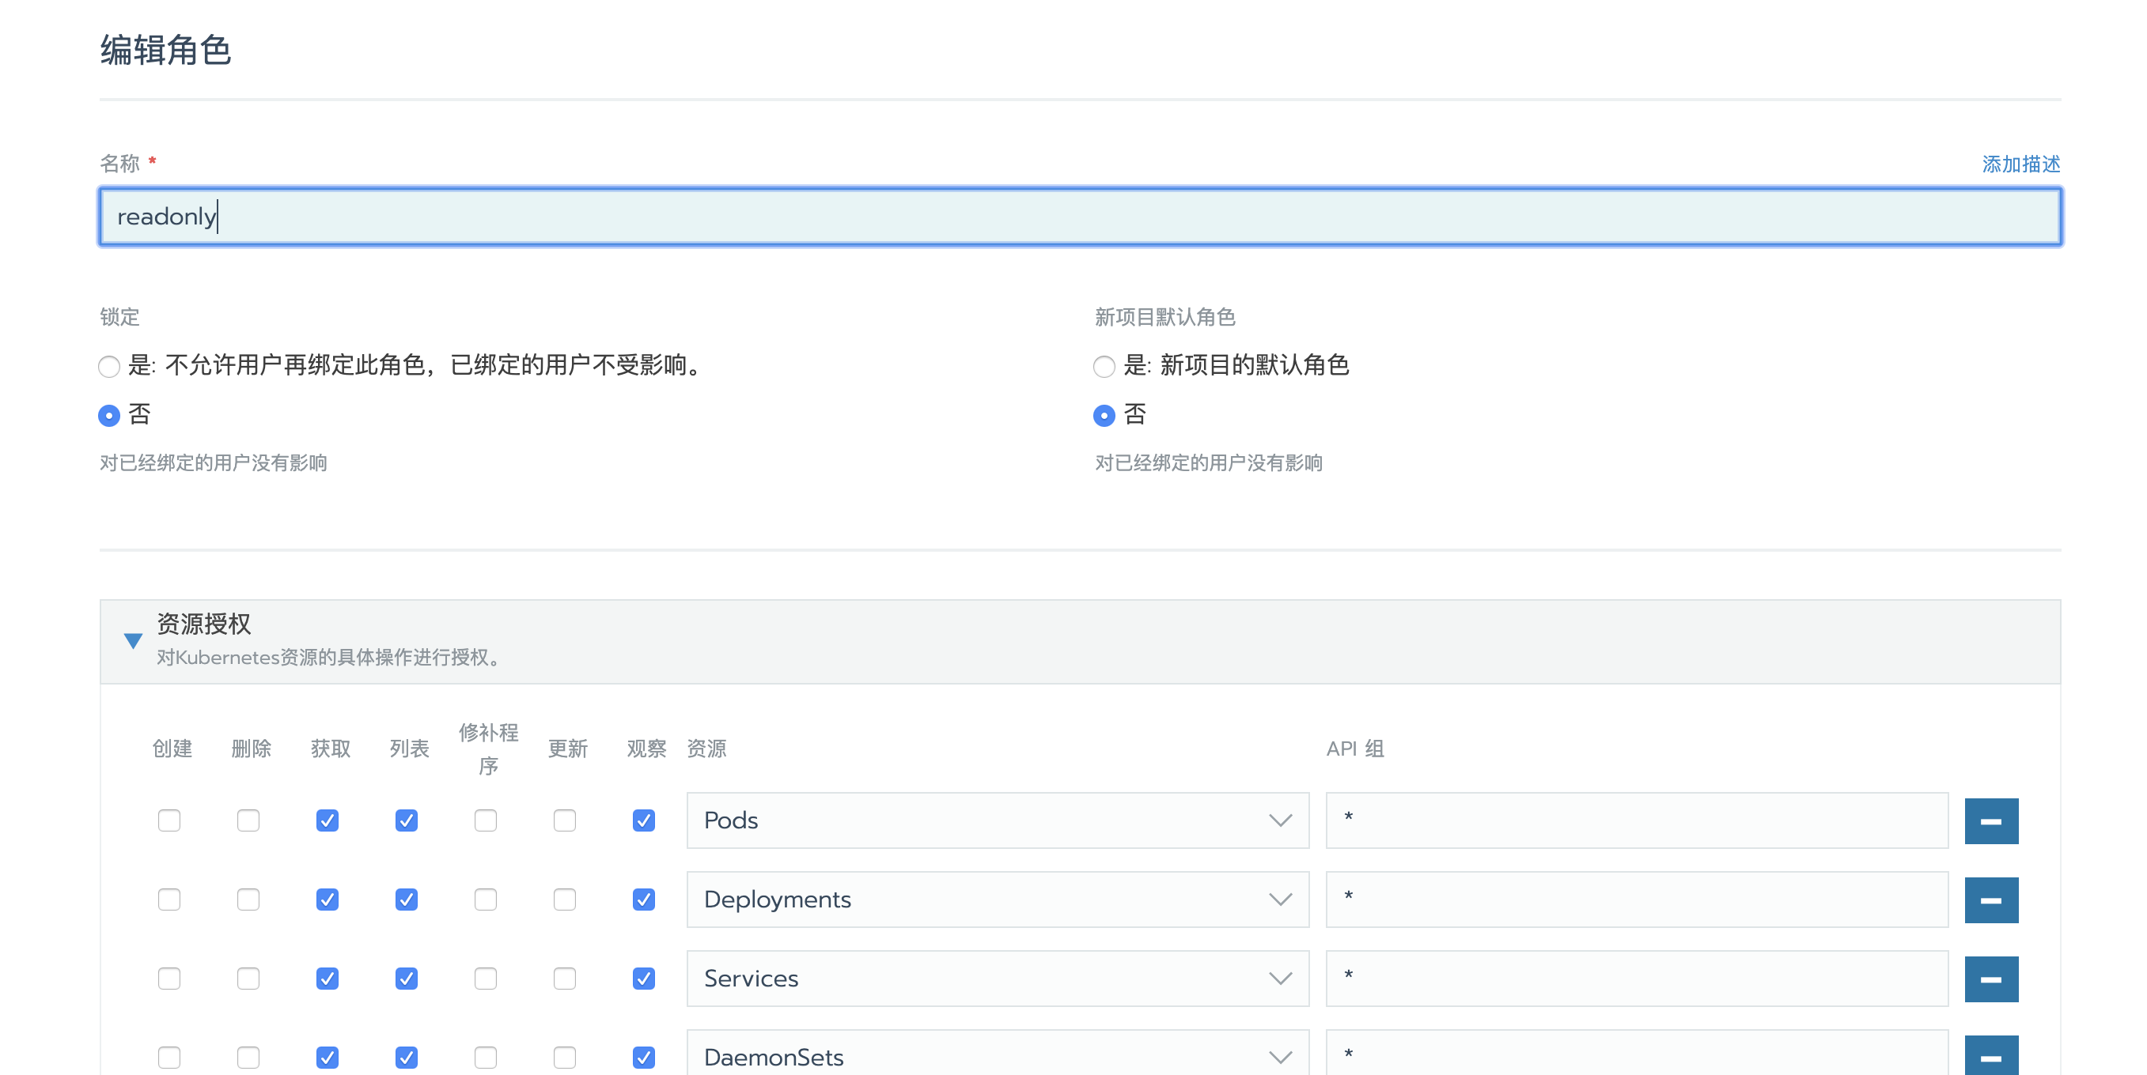The image size is (2147, 1075).
Task: Edit API 组 field for Deployments
Action: click(x=1637, y=900)
